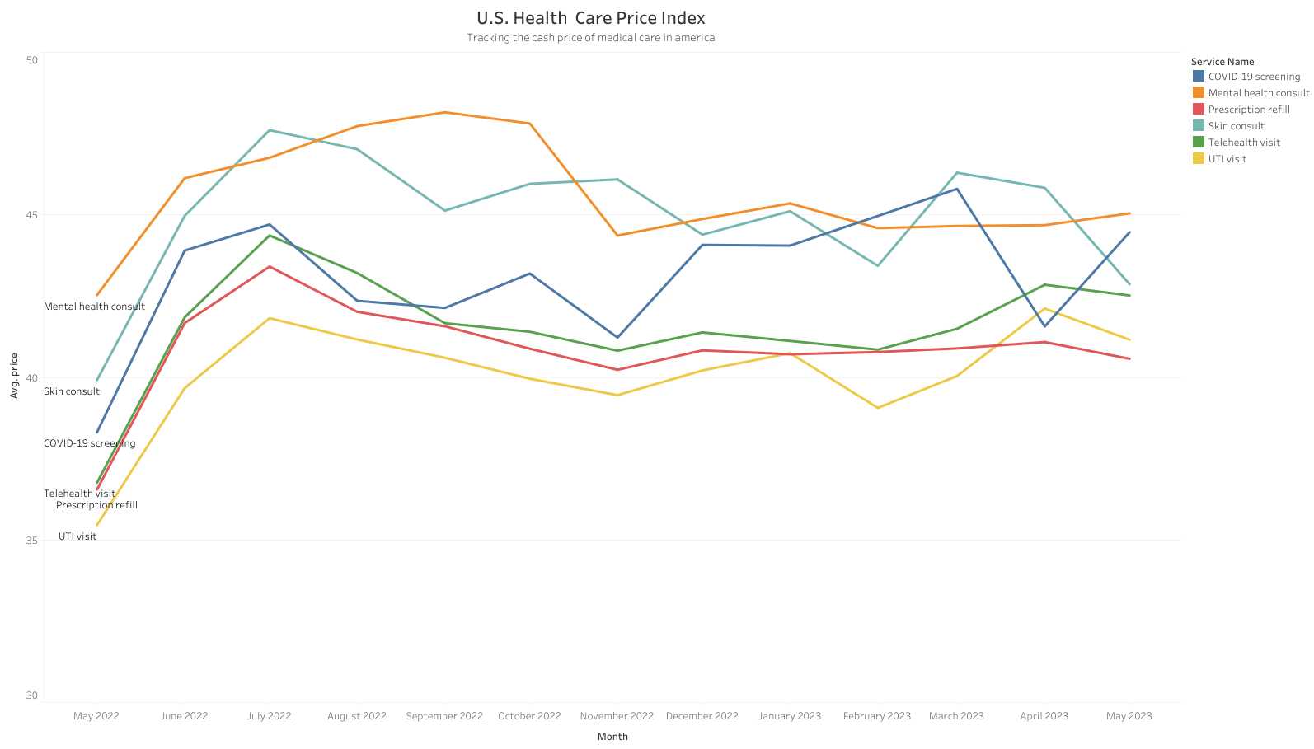Screen dimensions: 1314x749
Task: Select the "Month" horizontal axis title
Action: (x=612, y=737)
